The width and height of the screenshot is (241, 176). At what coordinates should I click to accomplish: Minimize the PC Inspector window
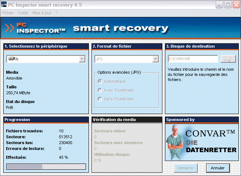click(219, 5)
